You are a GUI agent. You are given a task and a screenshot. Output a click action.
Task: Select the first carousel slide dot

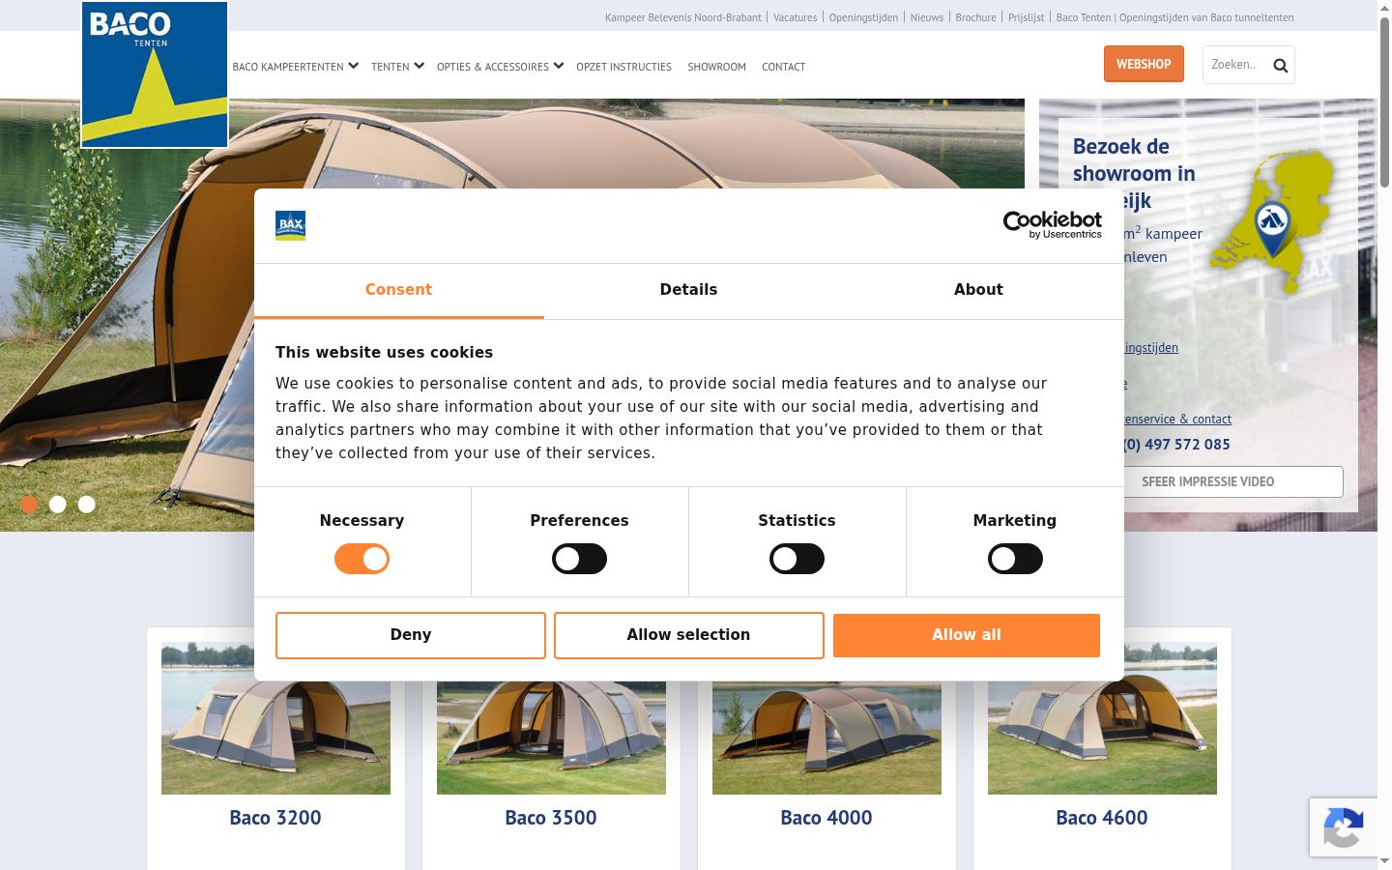point(29,505)
